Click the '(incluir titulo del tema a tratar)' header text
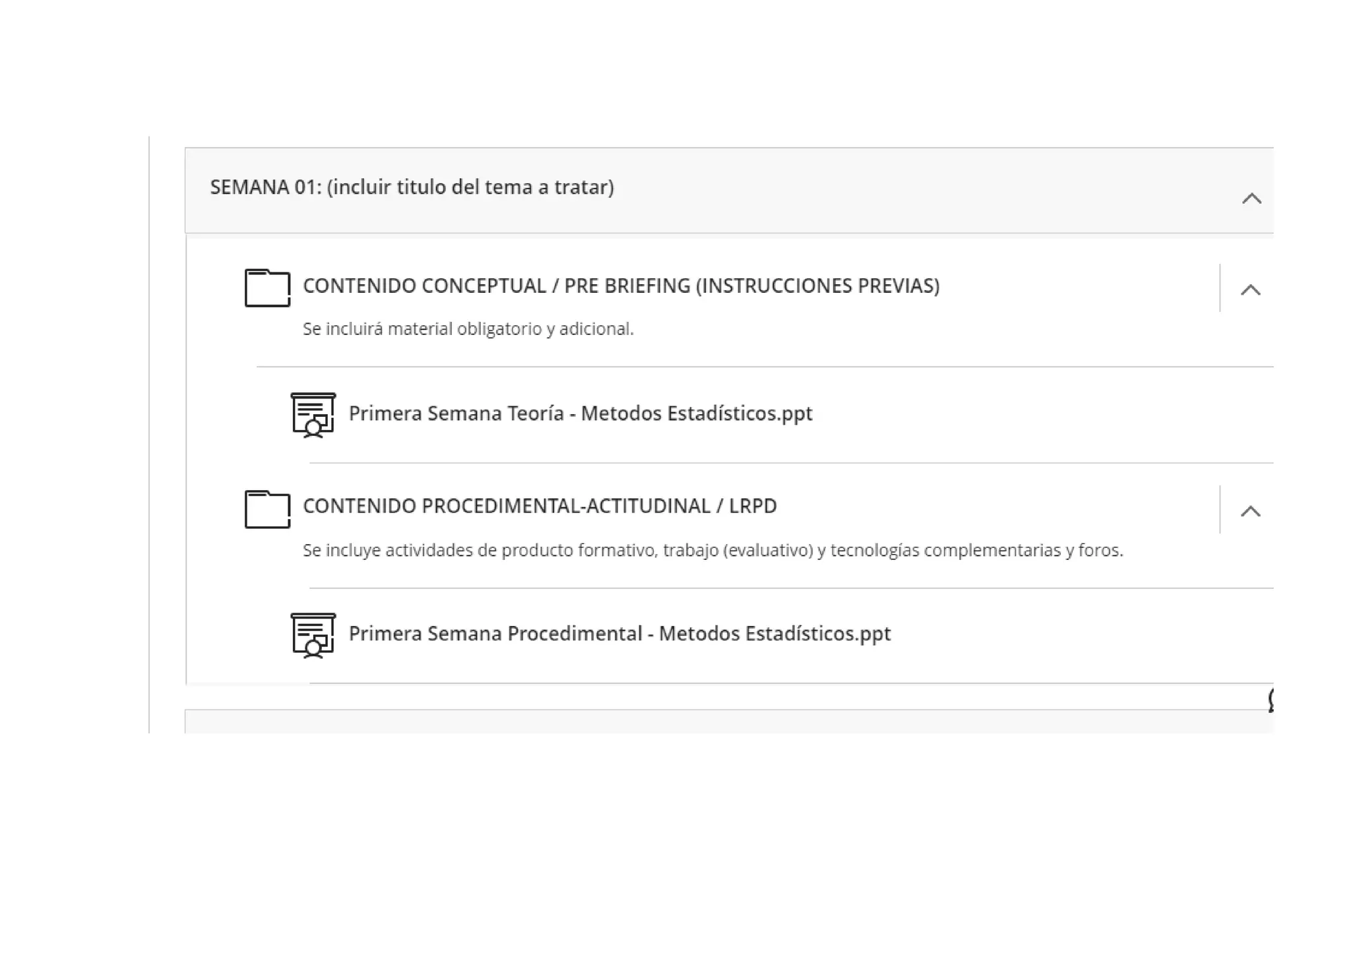The image size is (1351, 955). click(470, 187)
